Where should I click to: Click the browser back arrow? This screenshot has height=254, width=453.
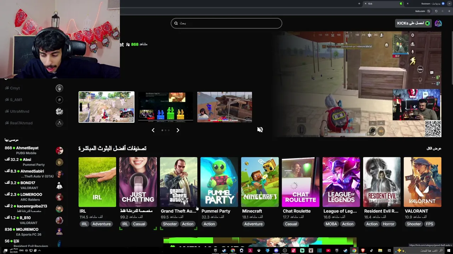pos(449,11)
